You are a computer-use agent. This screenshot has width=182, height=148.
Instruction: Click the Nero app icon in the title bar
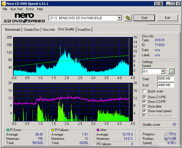3,3
